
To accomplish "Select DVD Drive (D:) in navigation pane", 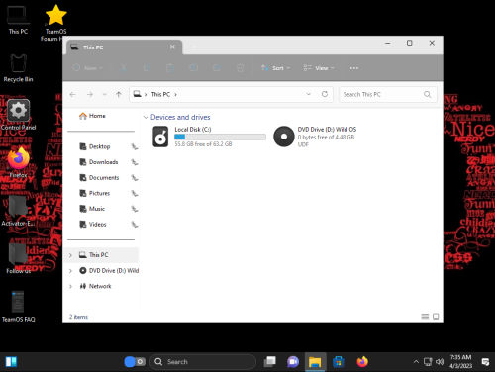I will (109, 271).
